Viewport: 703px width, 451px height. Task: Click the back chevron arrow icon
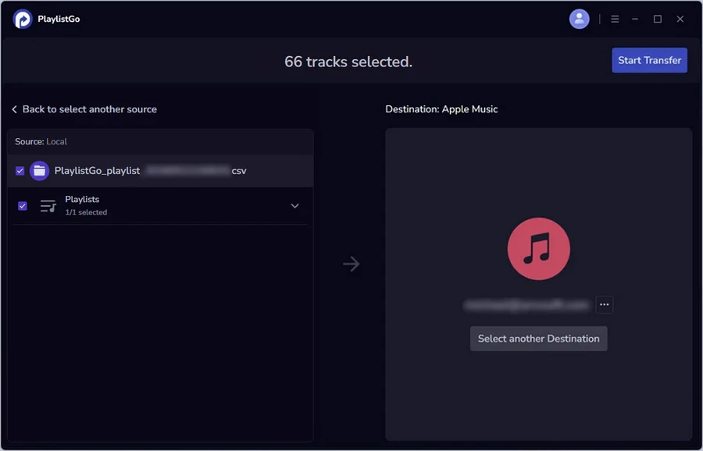pyautogui.click(x=14, y=109)
